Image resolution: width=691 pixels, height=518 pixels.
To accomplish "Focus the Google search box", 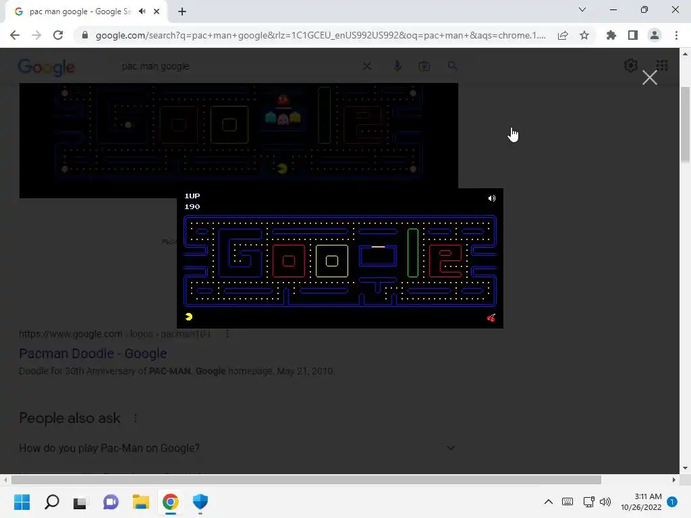I will coord(238,66).
